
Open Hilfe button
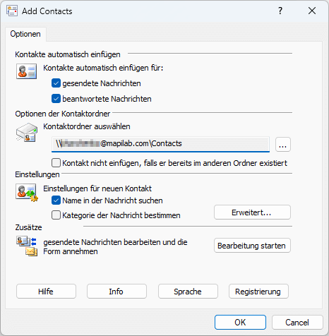46,292
